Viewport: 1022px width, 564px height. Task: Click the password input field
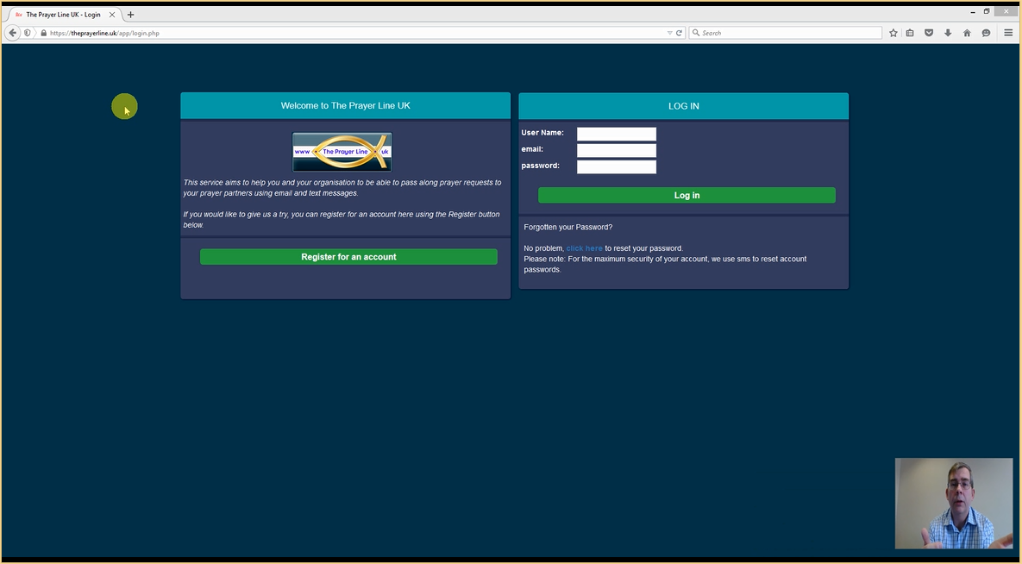(617, 167)
